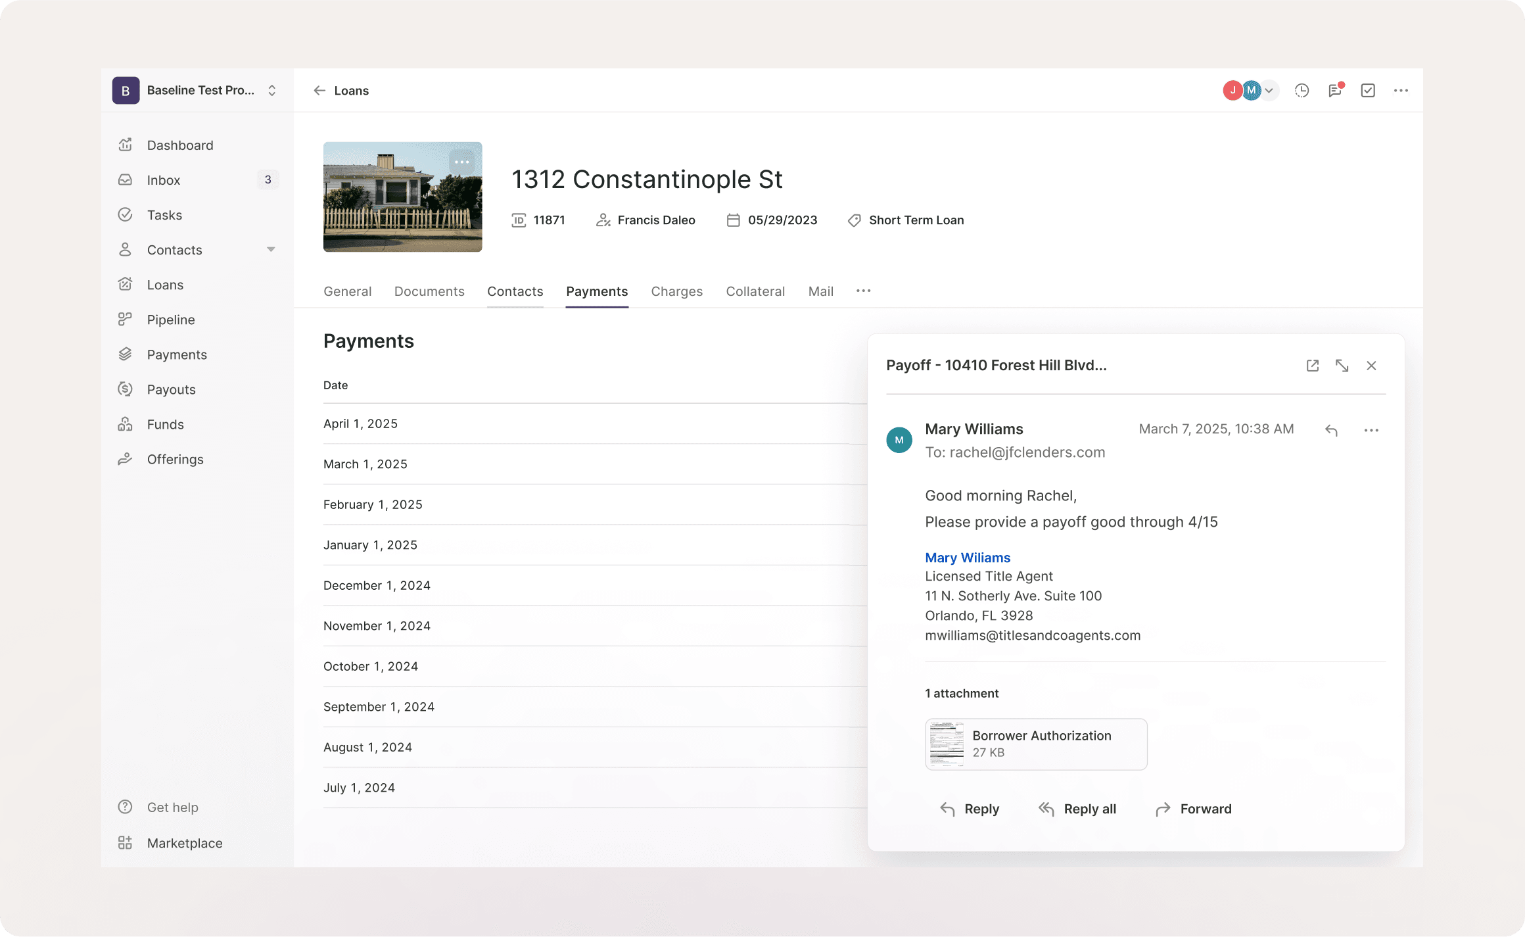This screenshot has width=1525, height=937.
Task: Expand the payoff email panel to full size
Action: (x=1342, y=366)
